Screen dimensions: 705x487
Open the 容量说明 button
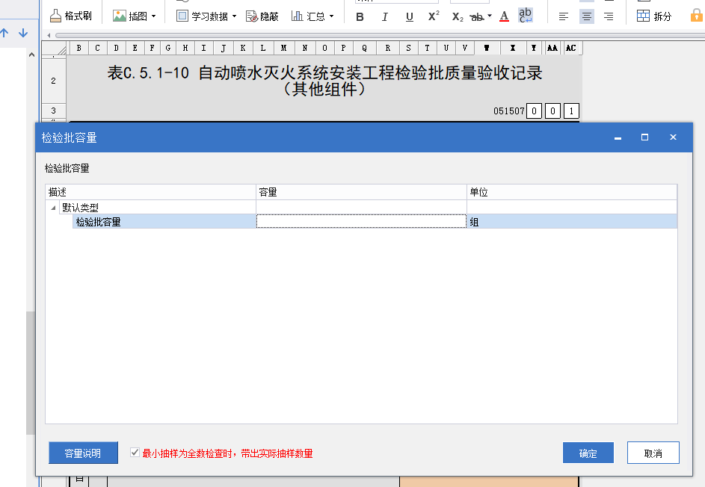pos(83,453)
